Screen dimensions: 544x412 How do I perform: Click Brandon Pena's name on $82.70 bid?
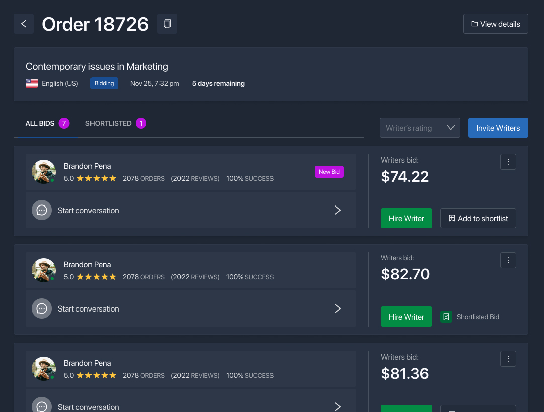point(87,265)
